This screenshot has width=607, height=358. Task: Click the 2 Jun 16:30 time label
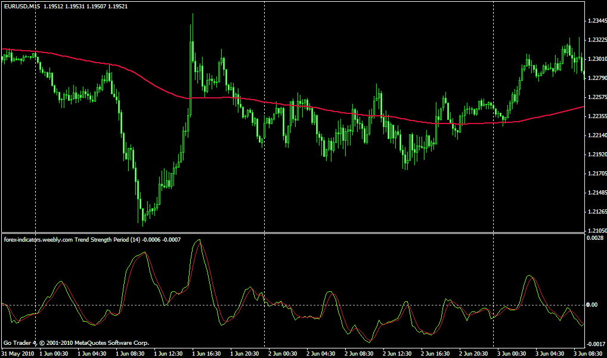(x=435, y=353)
